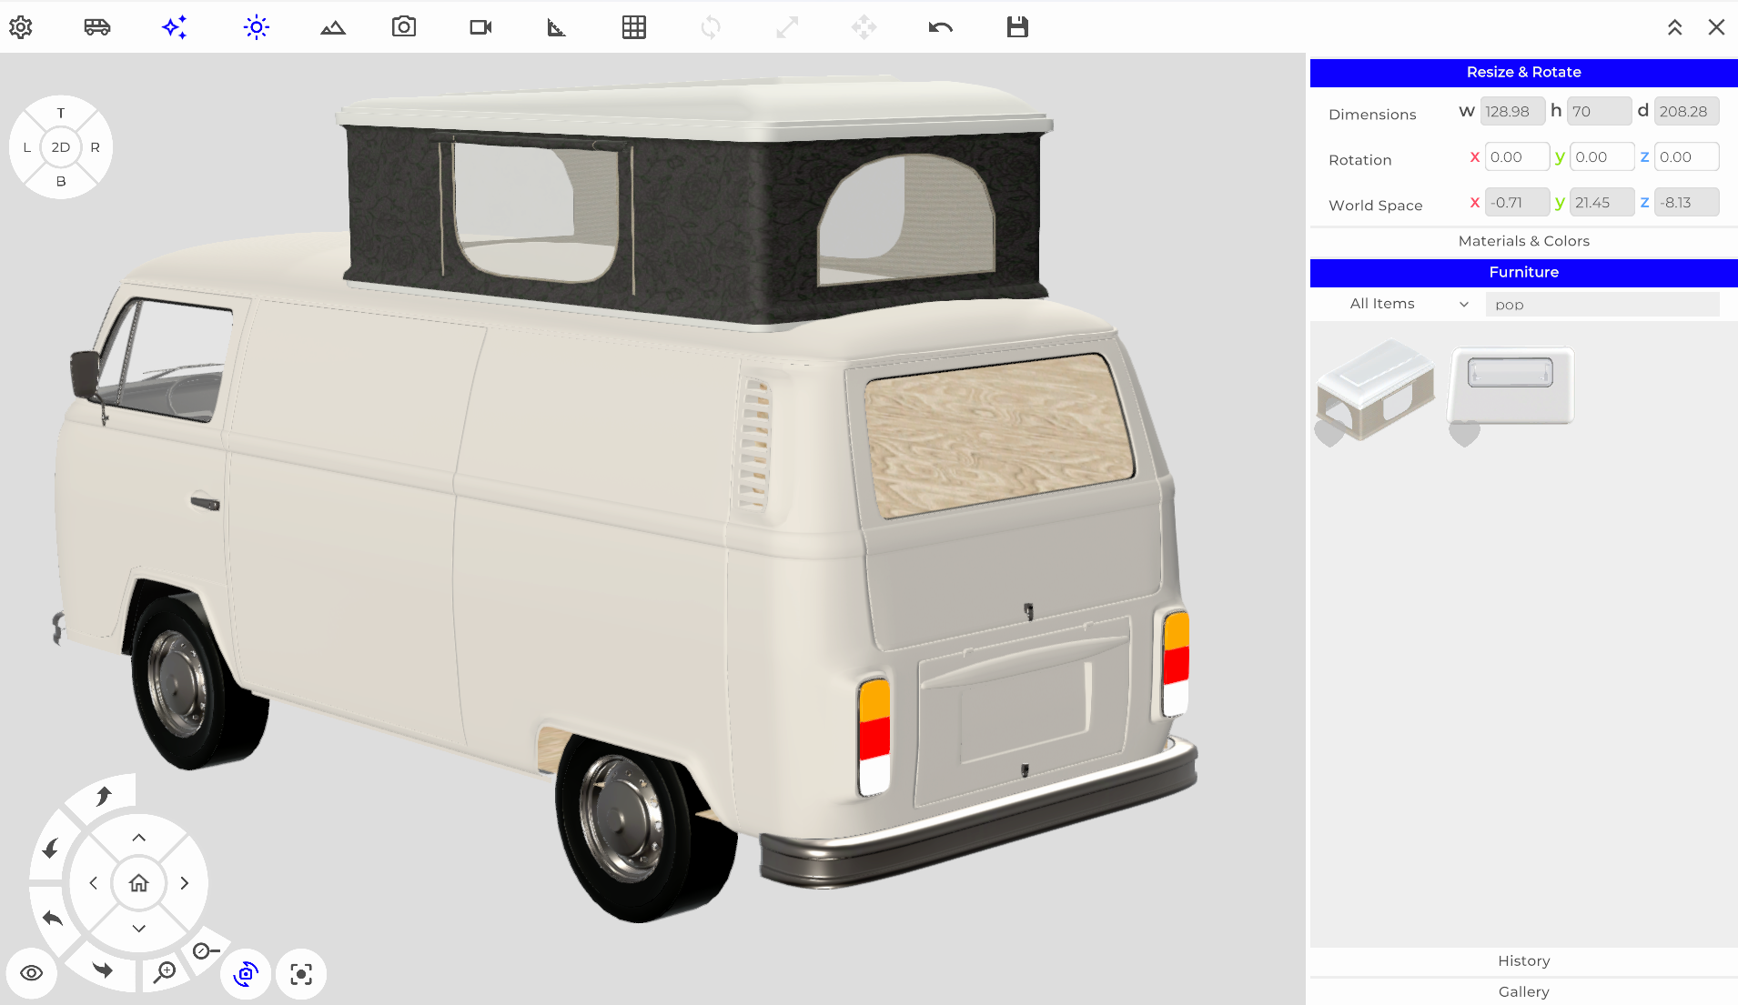Zoom in with the magnifier plus icon
This screenshot has height=1005, width=1738.
(x=165, y=972)
